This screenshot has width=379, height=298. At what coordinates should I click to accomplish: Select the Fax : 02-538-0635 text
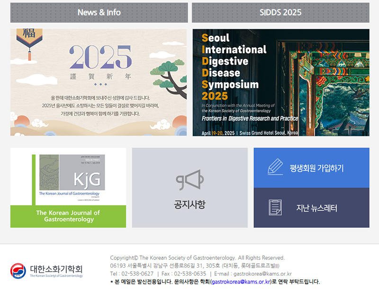tap(184, 274)
